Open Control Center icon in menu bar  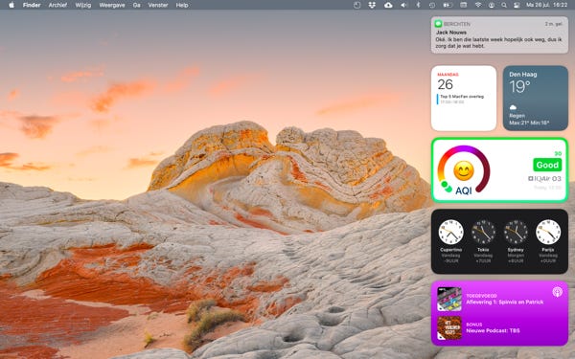click(517, 5)
